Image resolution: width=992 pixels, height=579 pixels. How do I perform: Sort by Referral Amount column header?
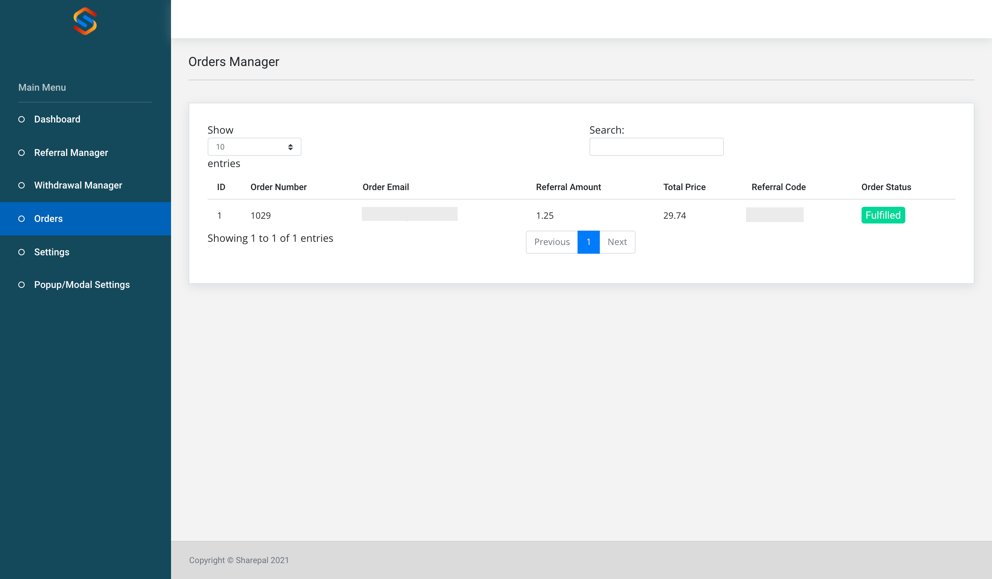568,187
